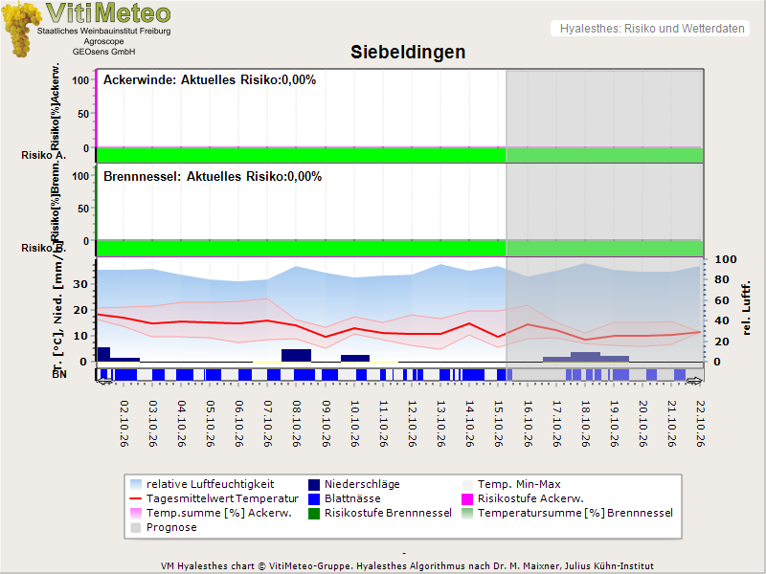The image size is (766, 574).
Task: Click the red Tagesmittelwert Temperatur legend line
Action: pos(136,498)
